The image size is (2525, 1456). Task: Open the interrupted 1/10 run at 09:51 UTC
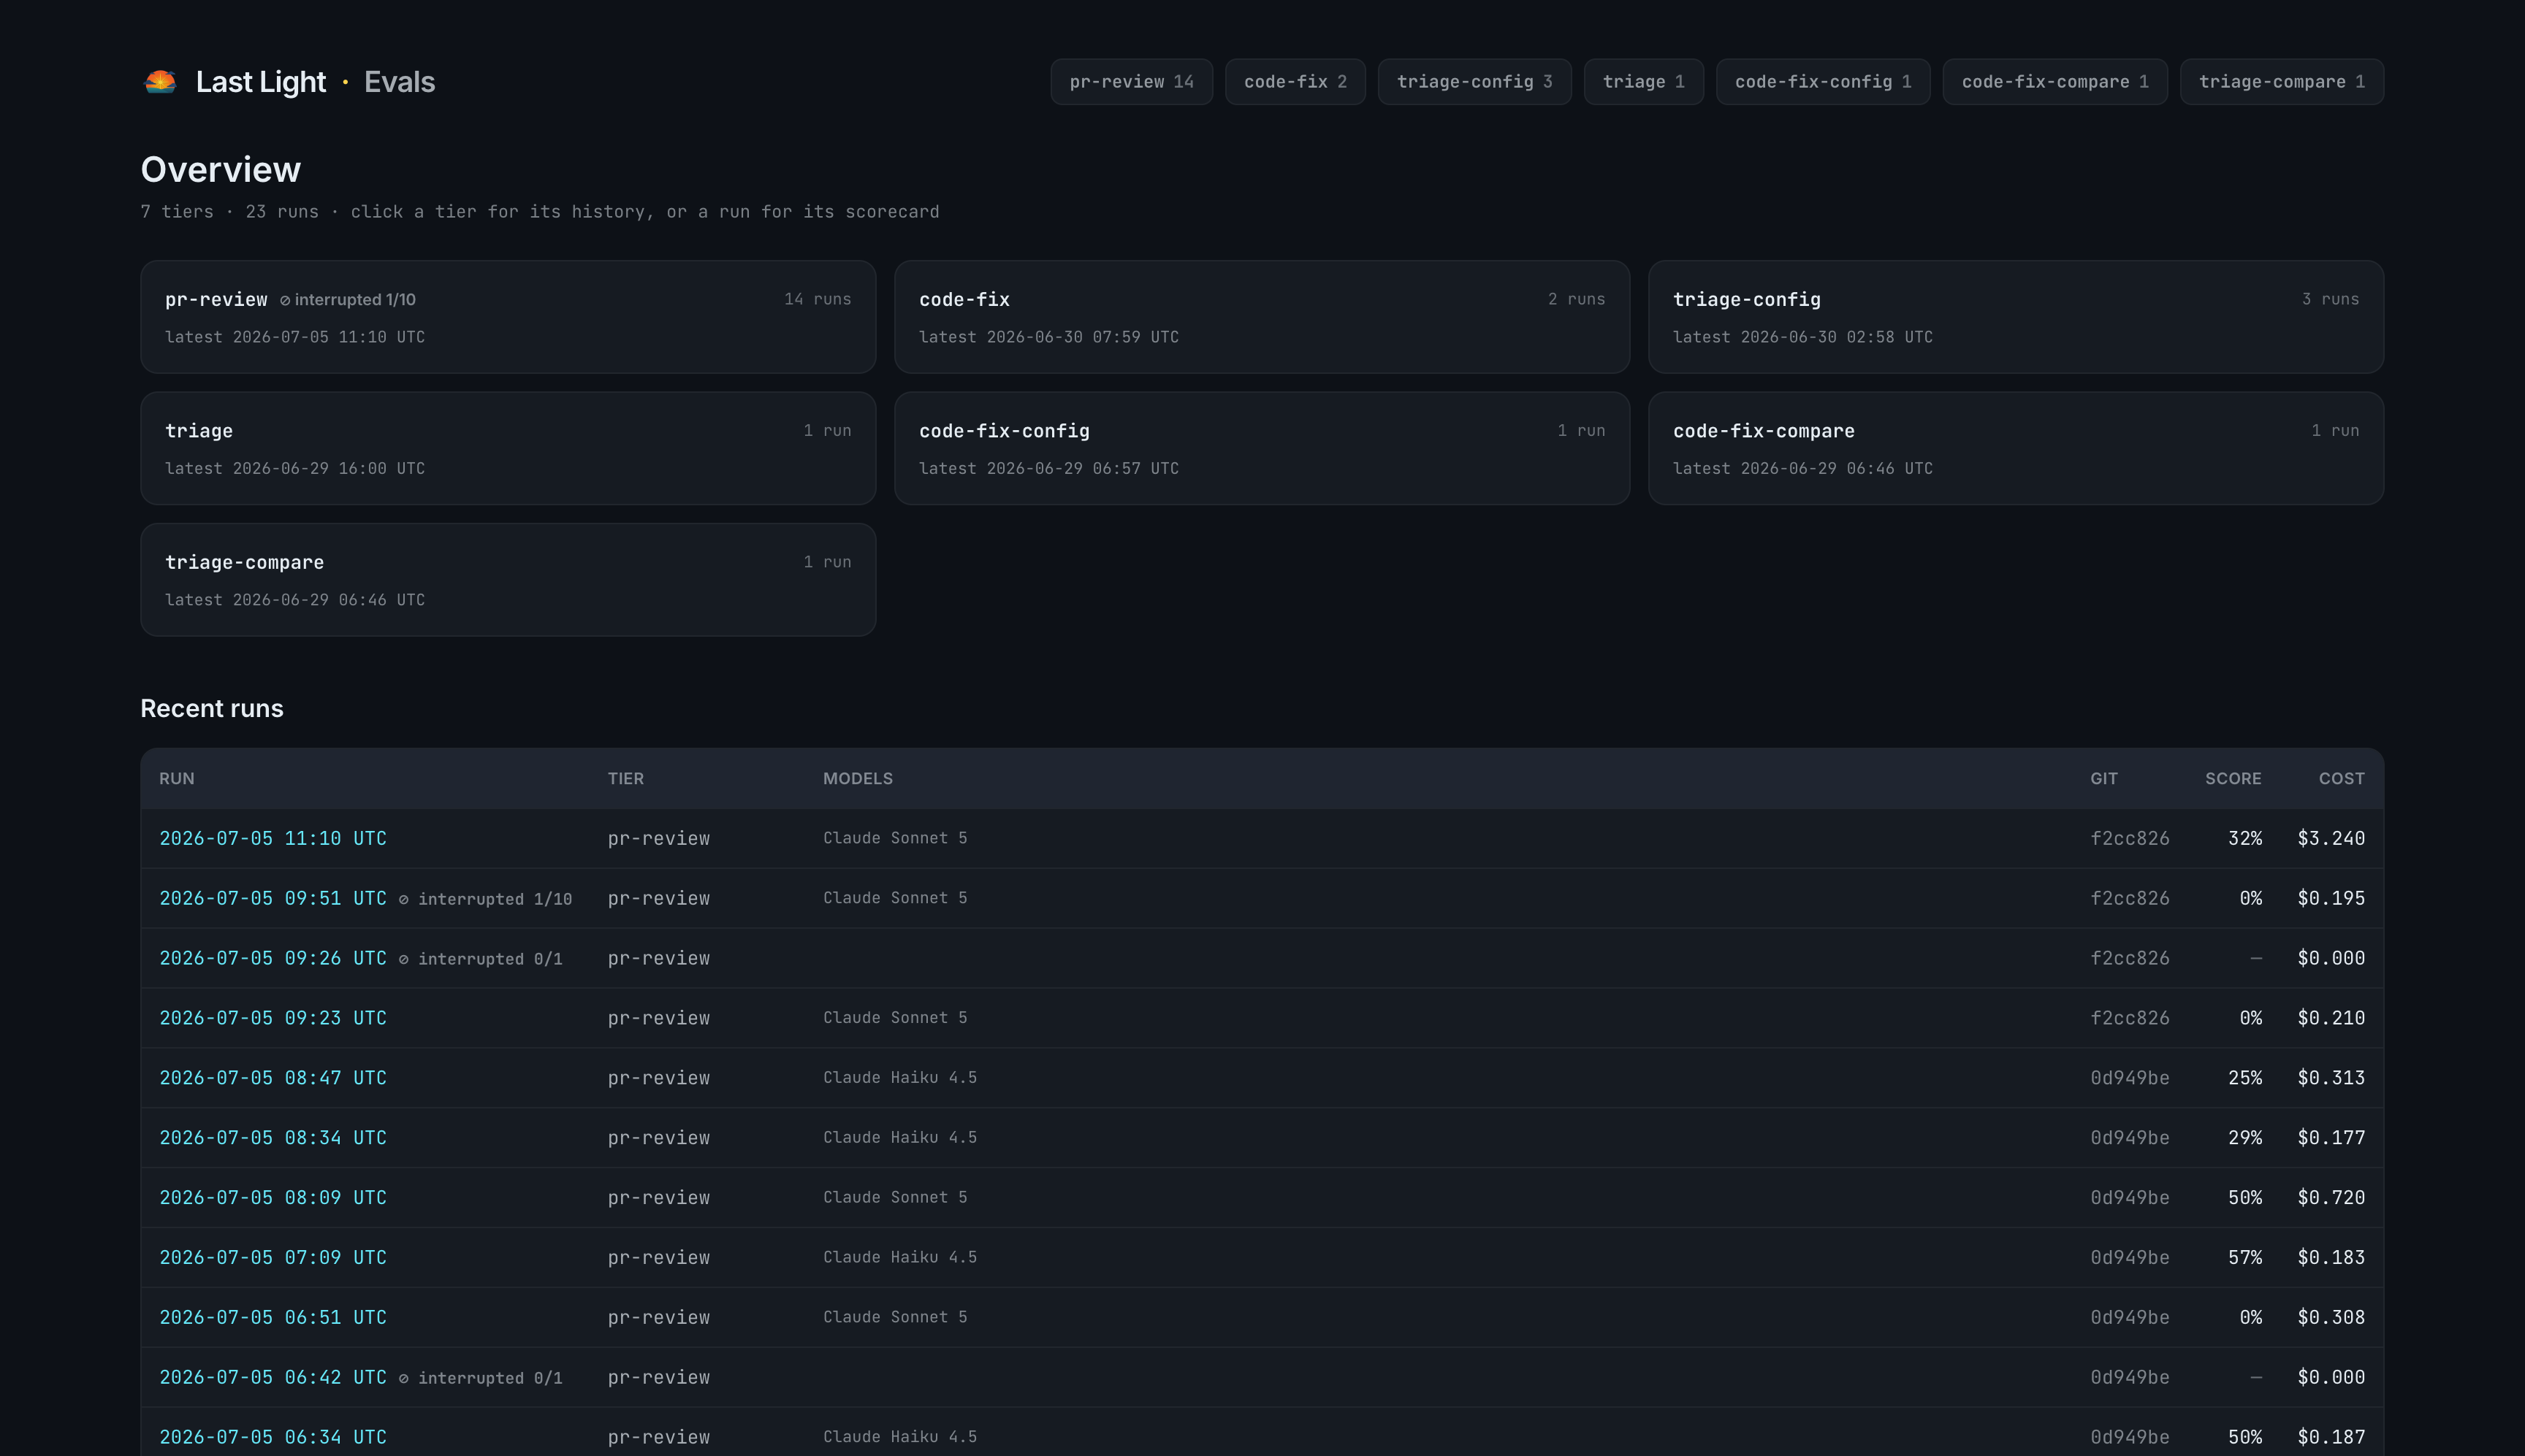click(273, 898)
